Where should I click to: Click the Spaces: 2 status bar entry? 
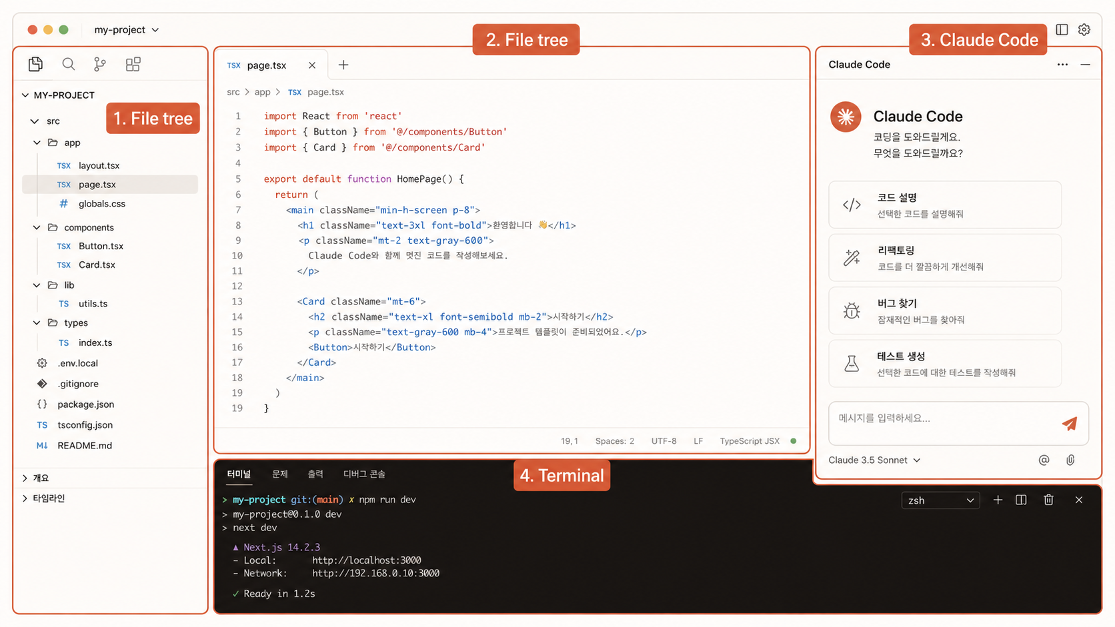tap(615, 441)
